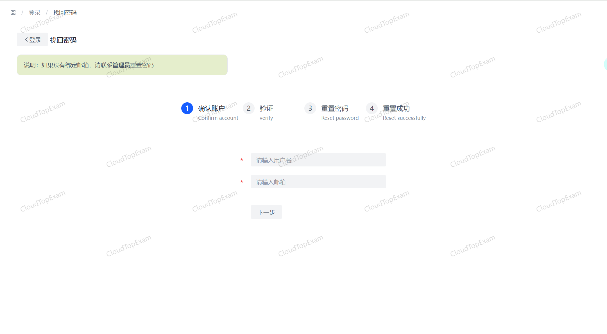607x334 pixels.
Task: Click the 'verify' step label text
Action: 266,118
